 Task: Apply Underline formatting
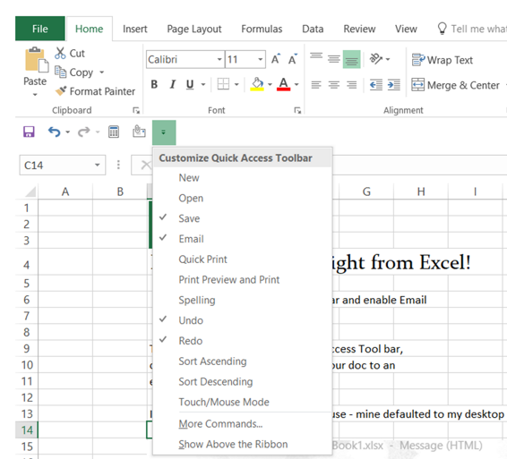point(190,84)
